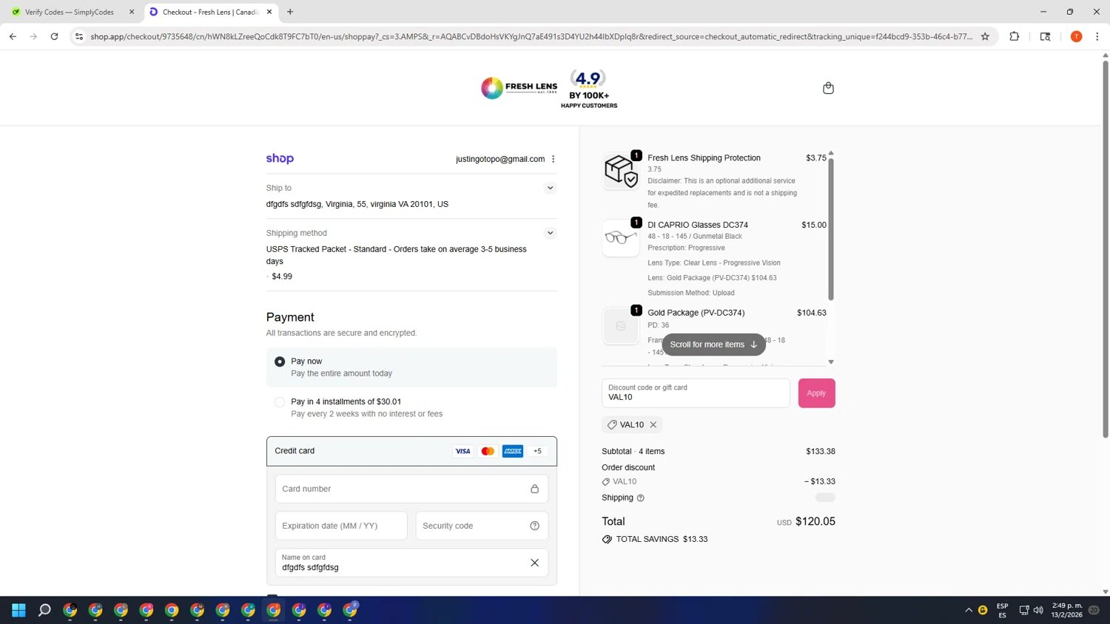Edit the Name on card field
Image resolution: width=1110 pixels, height=624 pixels.
(411, 563)
